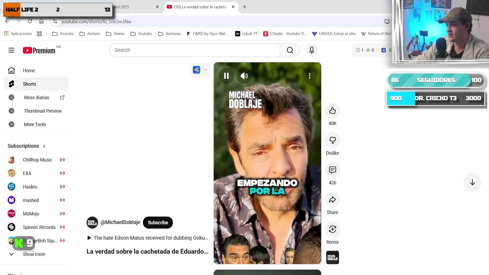Open the Youtube bookmarks folder
The image size is (489, 275).
(63, 34)
